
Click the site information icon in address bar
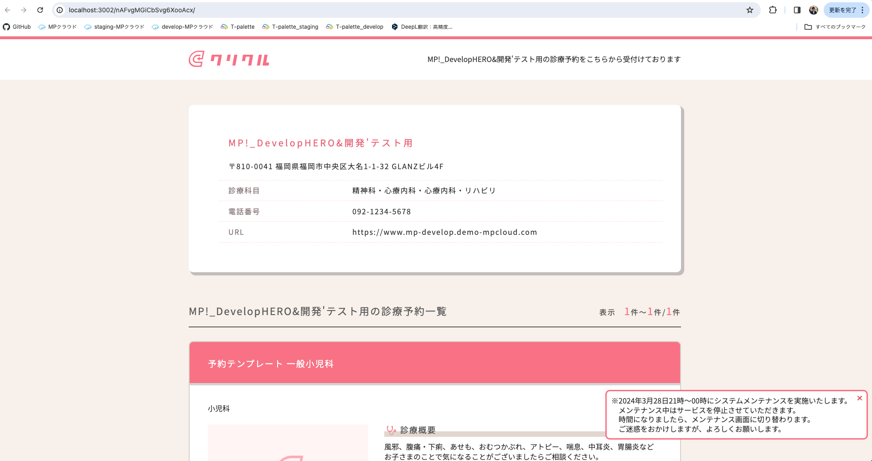60,10
